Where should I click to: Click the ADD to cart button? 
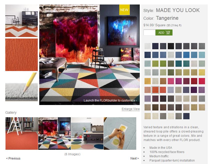[x=164, y=32]
